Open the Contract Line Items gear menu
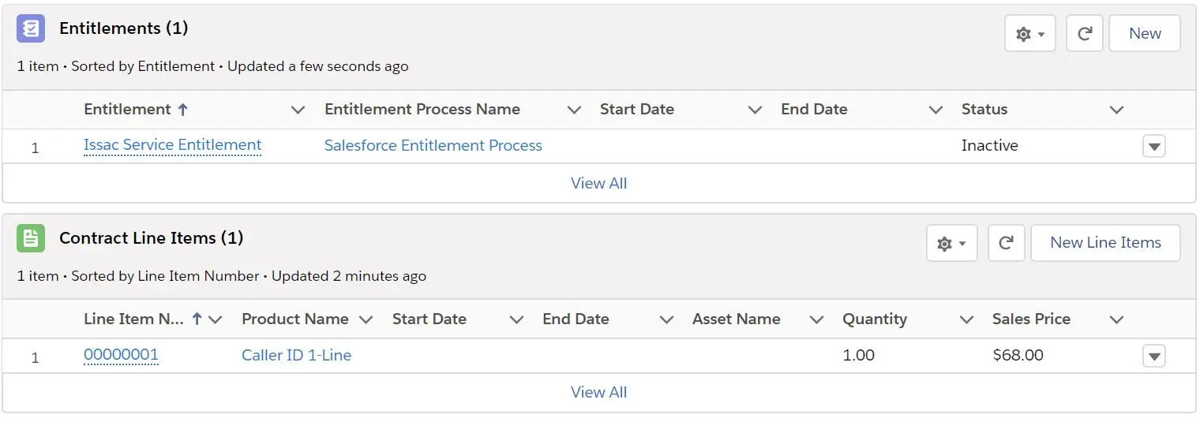The height and width of the screenshot is (422, 1200). (x=951, y=243)
